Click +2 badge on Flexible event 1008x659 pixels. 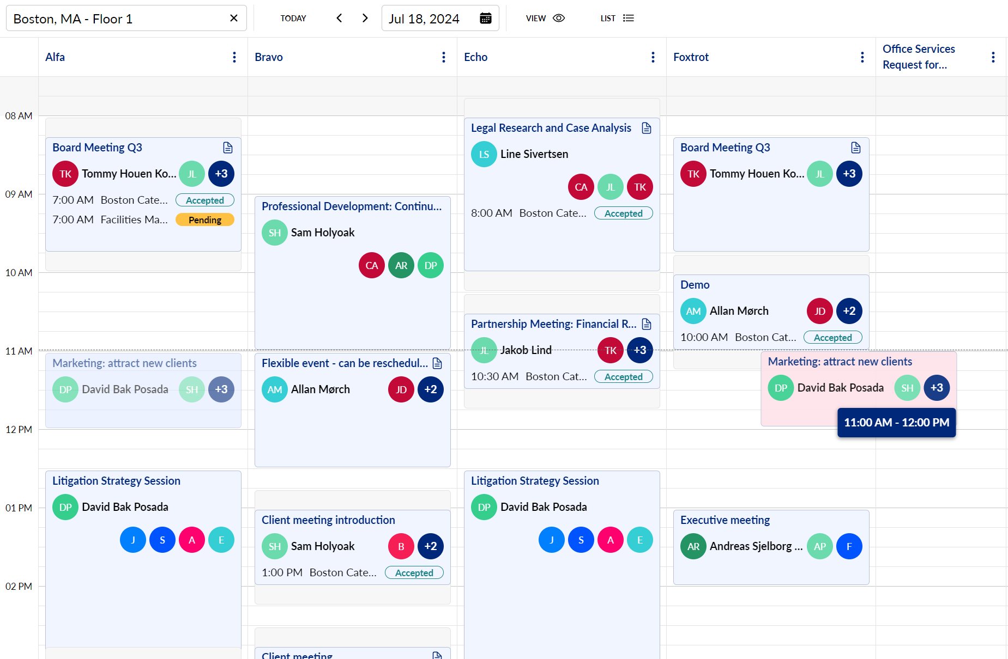[431, 389]
